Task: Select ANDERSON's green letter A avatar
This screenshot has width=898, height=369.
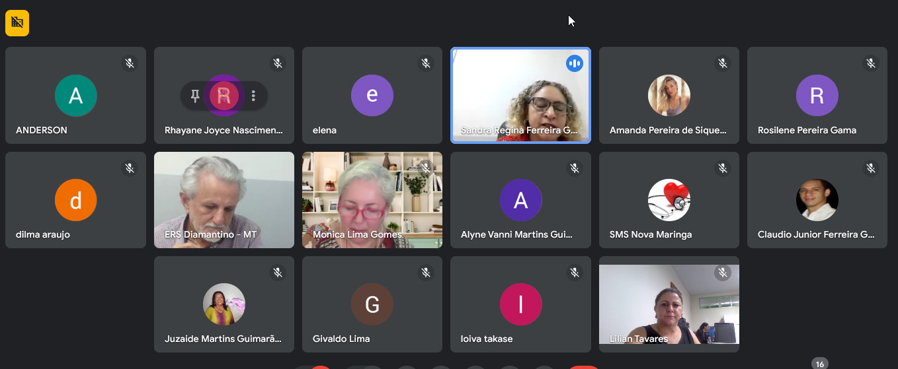Action: coord(76,96)
